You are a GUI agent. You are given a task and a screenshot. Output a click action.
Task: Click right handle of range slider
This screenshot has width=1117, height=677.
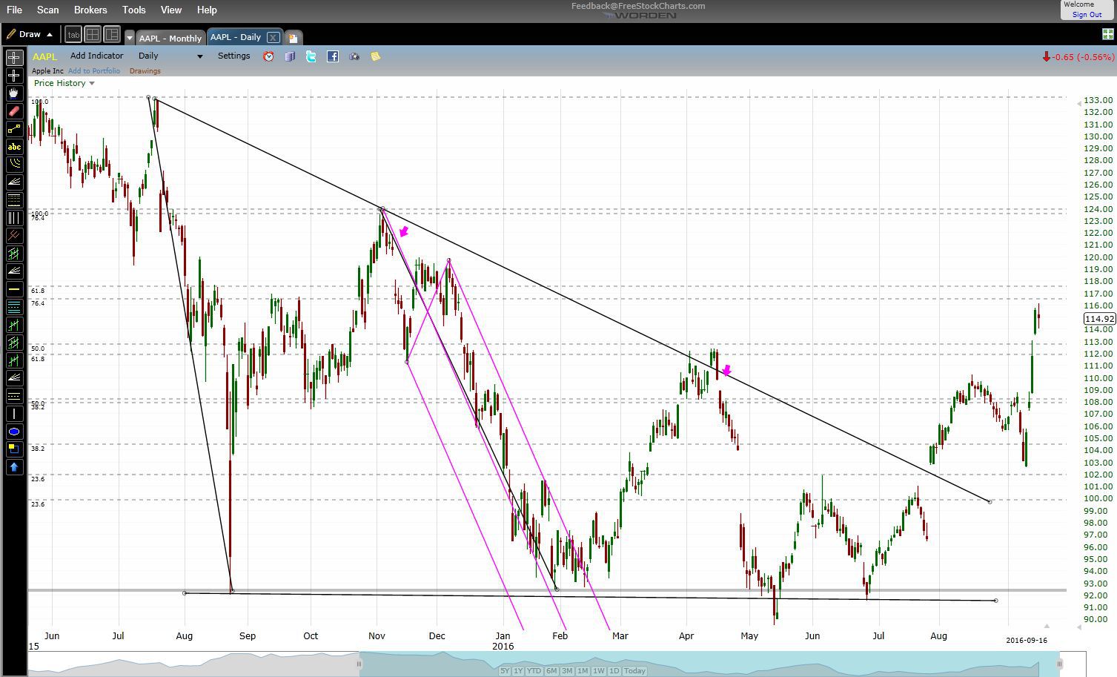[1060, 664]
